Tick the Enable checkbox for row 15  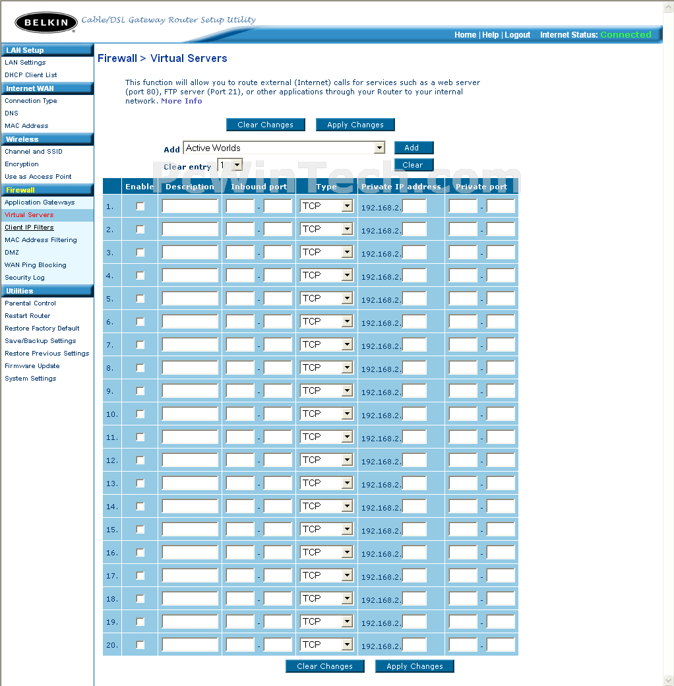click(x=140, y=530)
